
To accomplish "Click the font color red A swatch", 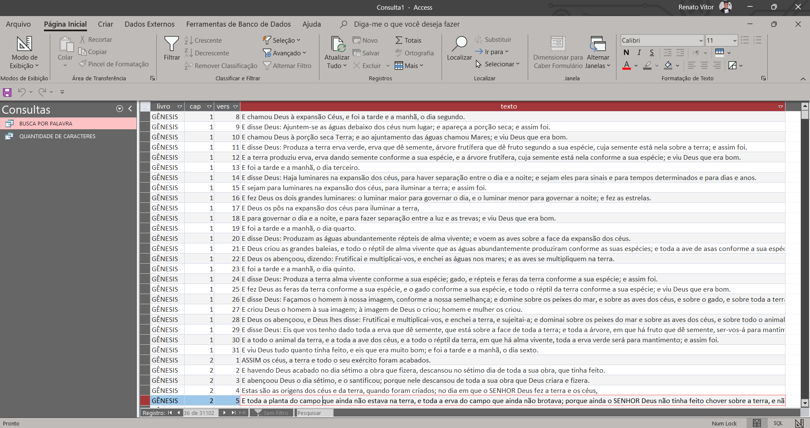I will (626, 65).
